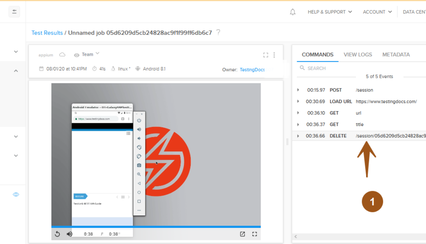Click emulator more options ellipsis
This screenshot has height=244, width=426.
tap(139, 210)
